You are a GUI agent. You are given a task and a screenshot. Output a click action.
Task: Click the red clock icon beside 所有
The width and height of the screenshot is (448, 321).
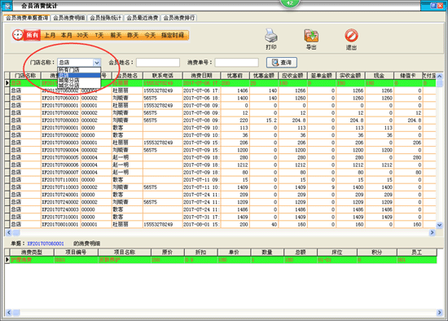coord(18,35)
